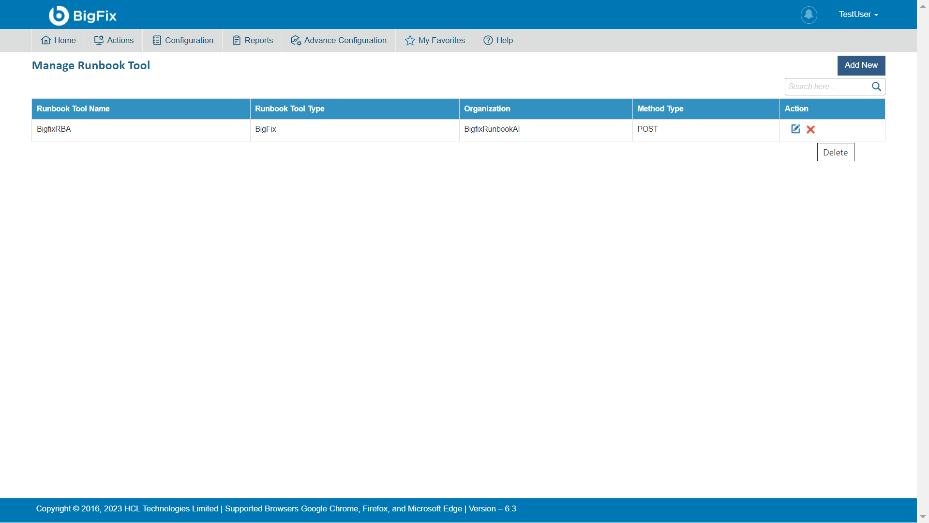929x523 pixels.
Task: Click the search magnifier icon
Action: click(876, 87)
